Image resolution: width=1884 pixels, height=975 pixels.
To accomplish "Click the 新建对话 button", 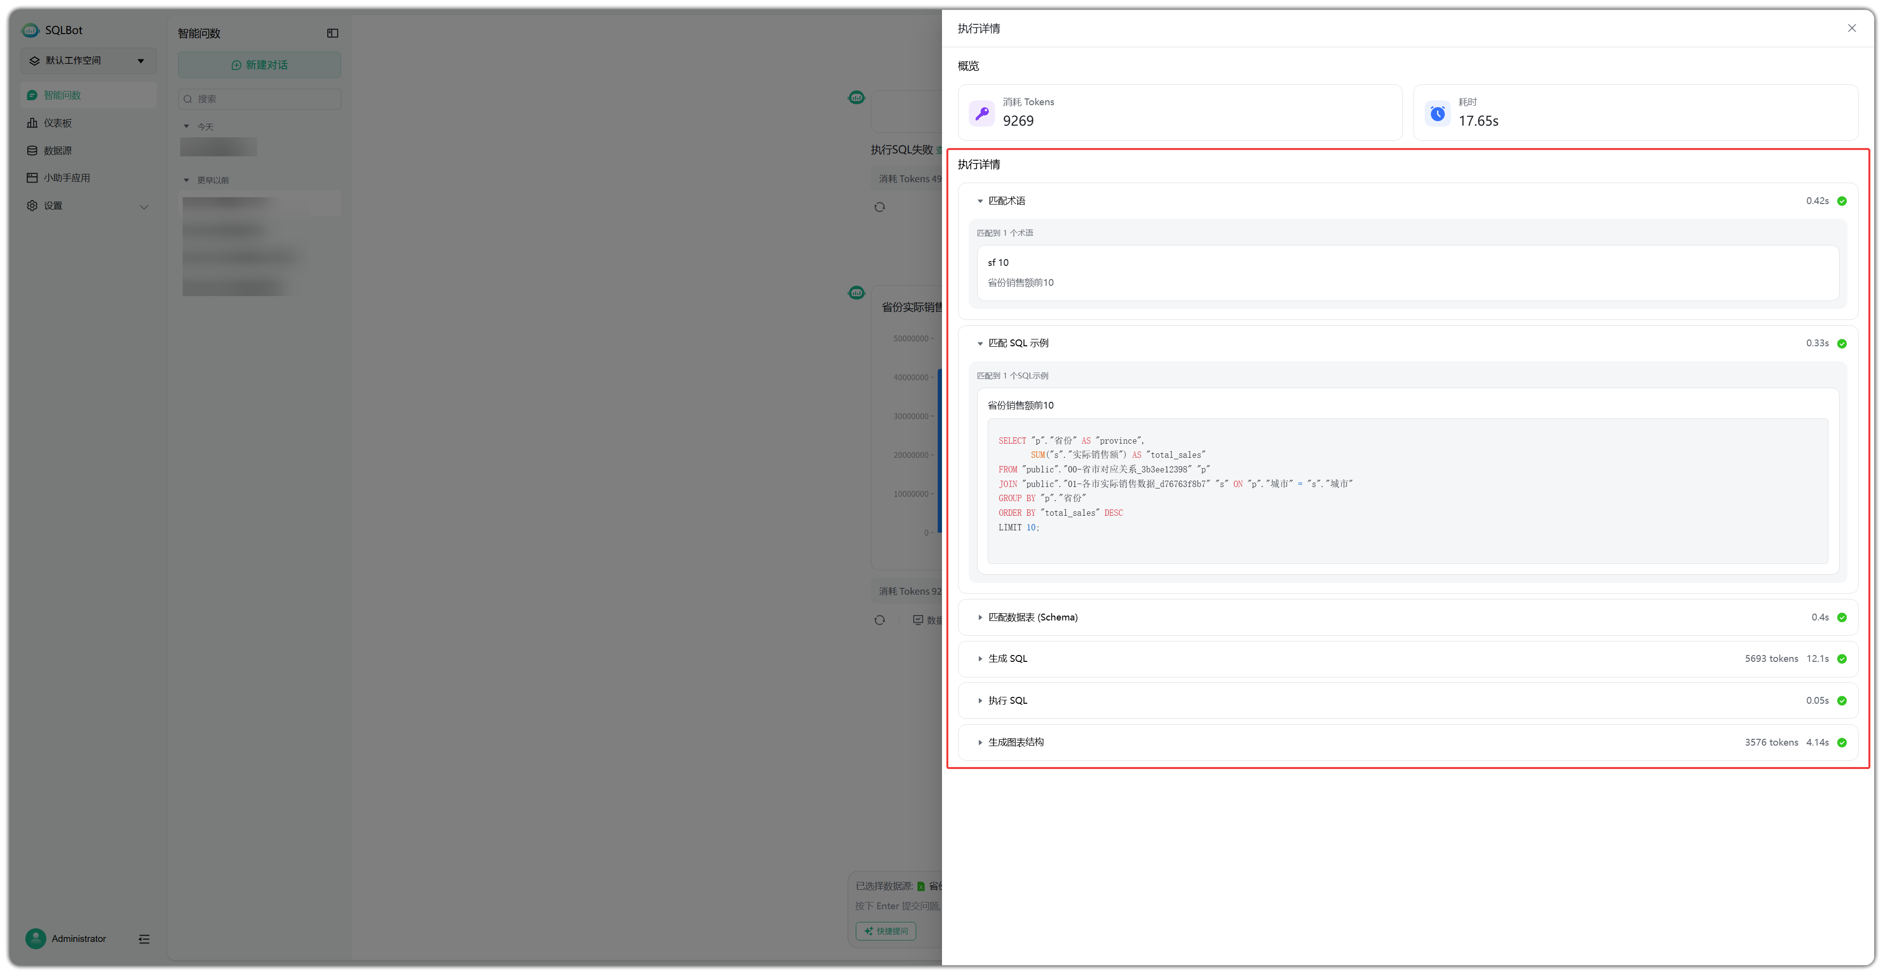I will 259,65.
